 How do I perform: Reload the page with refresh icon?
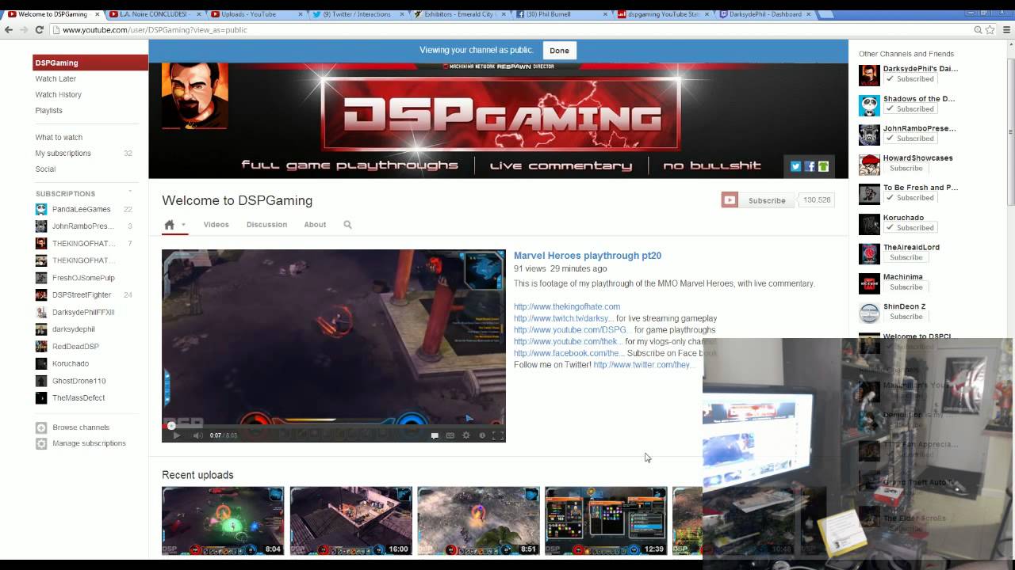click(x=39, y=29)
